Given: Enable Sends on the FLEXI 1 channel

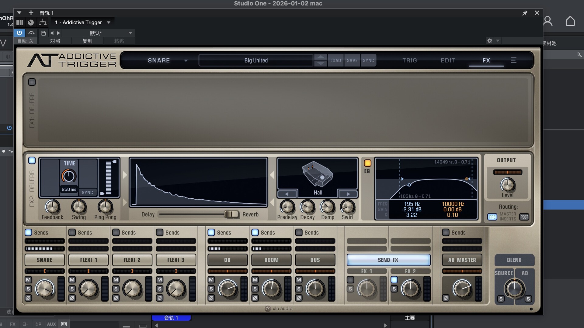Looking at the screenshot, I should tap(72, 232).
